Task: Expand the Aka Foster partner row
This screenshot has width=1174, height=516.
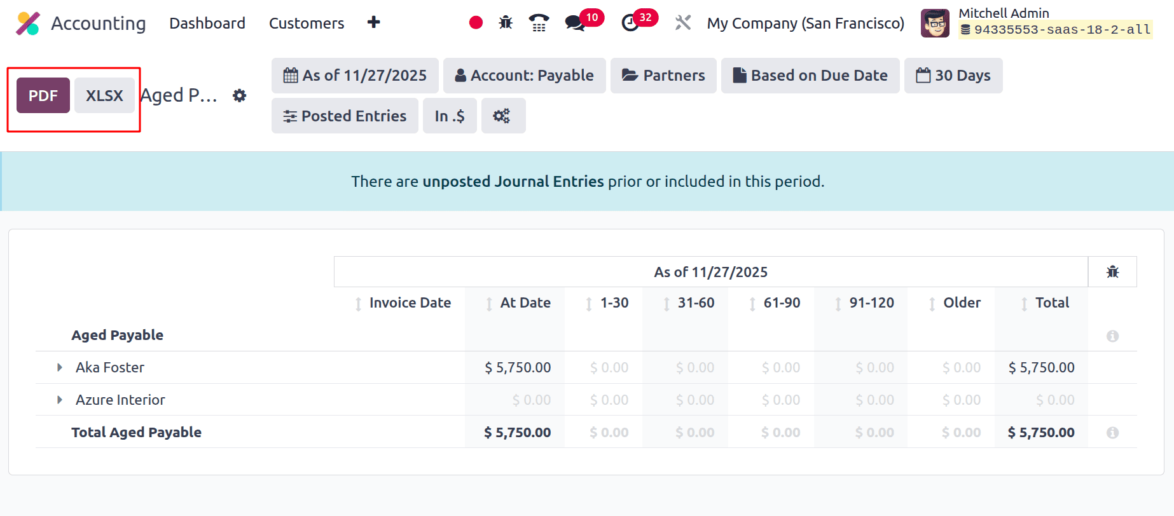Action: point(60,367)
